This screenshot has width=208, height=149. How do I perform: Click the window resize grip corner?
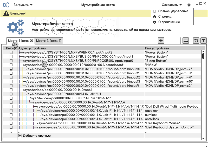205,146
